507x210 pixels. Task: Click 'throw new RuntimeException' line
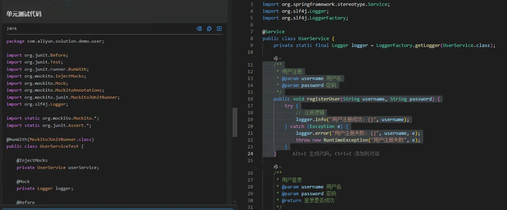click(358, 140)
